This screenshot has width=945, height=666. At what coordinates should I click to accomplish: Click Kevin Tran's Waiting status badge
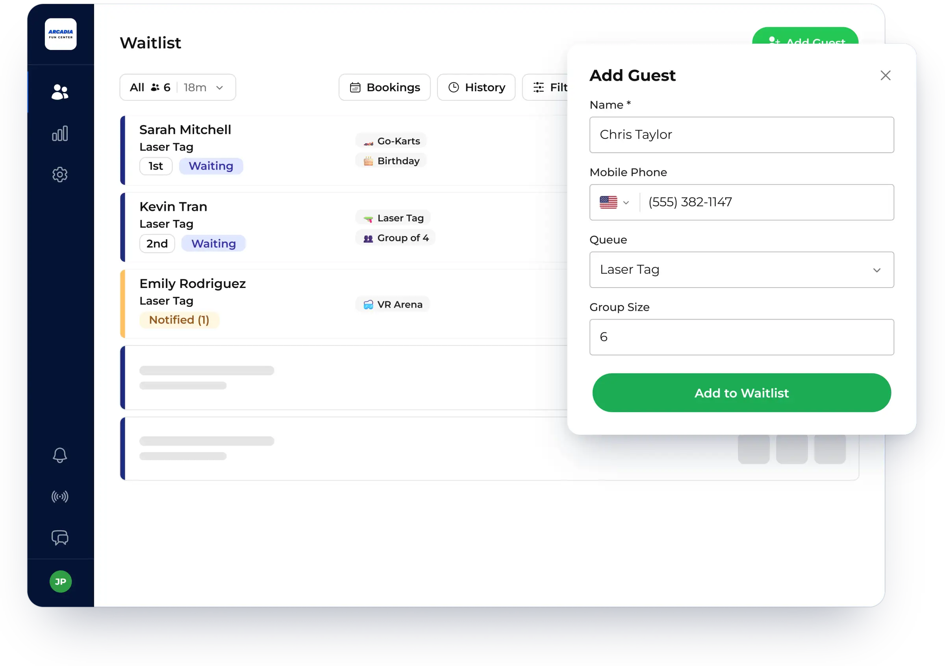[214, 244]
